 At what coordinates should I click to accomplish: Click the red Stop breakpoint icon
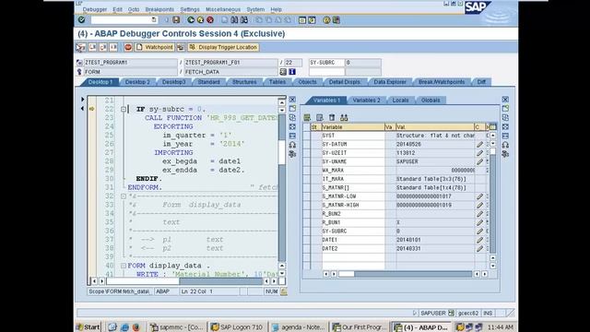click(128, 47)
